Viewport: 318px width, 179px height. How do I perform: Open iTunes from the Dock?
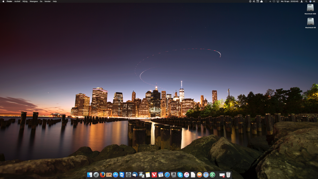tap(187, 175)
